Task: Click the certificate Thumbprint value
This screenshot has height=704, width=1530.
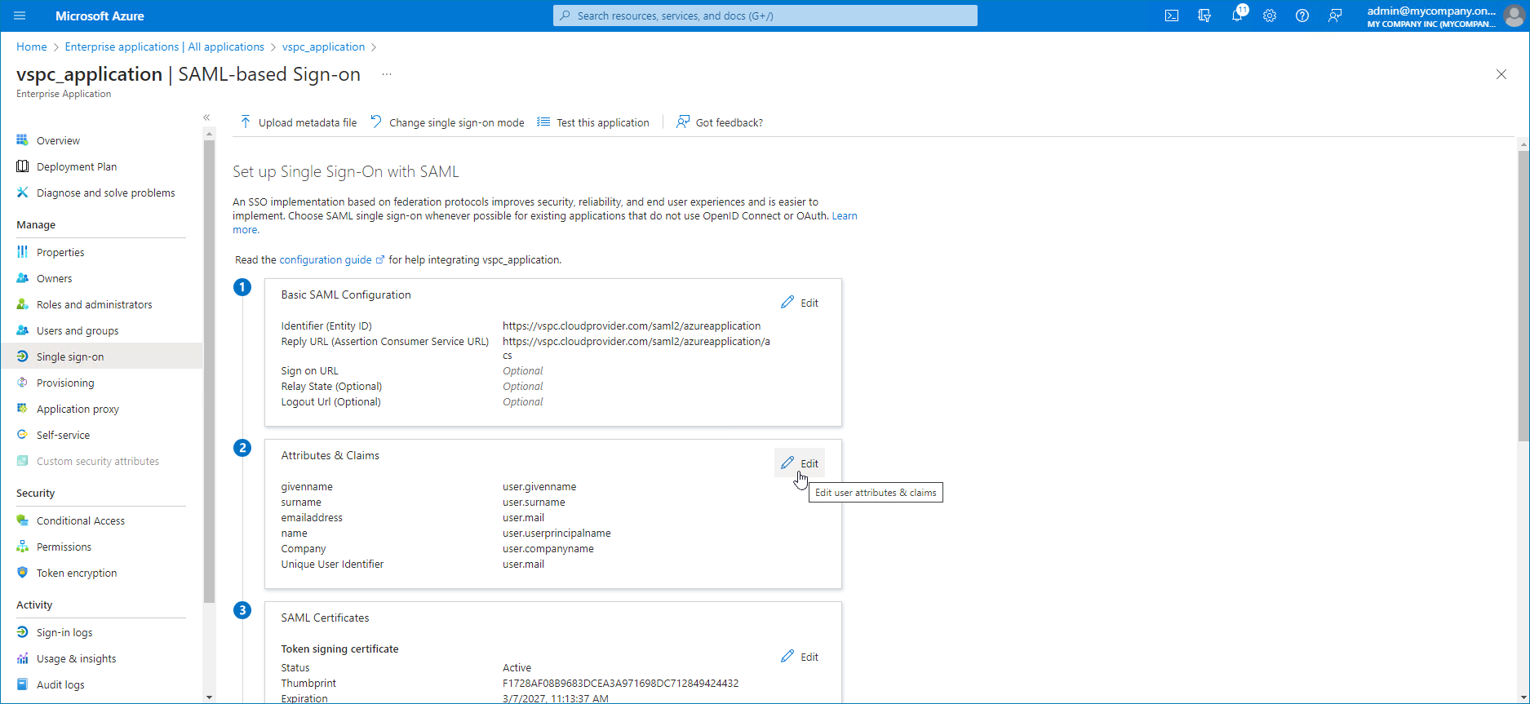Action: [620, 683]
